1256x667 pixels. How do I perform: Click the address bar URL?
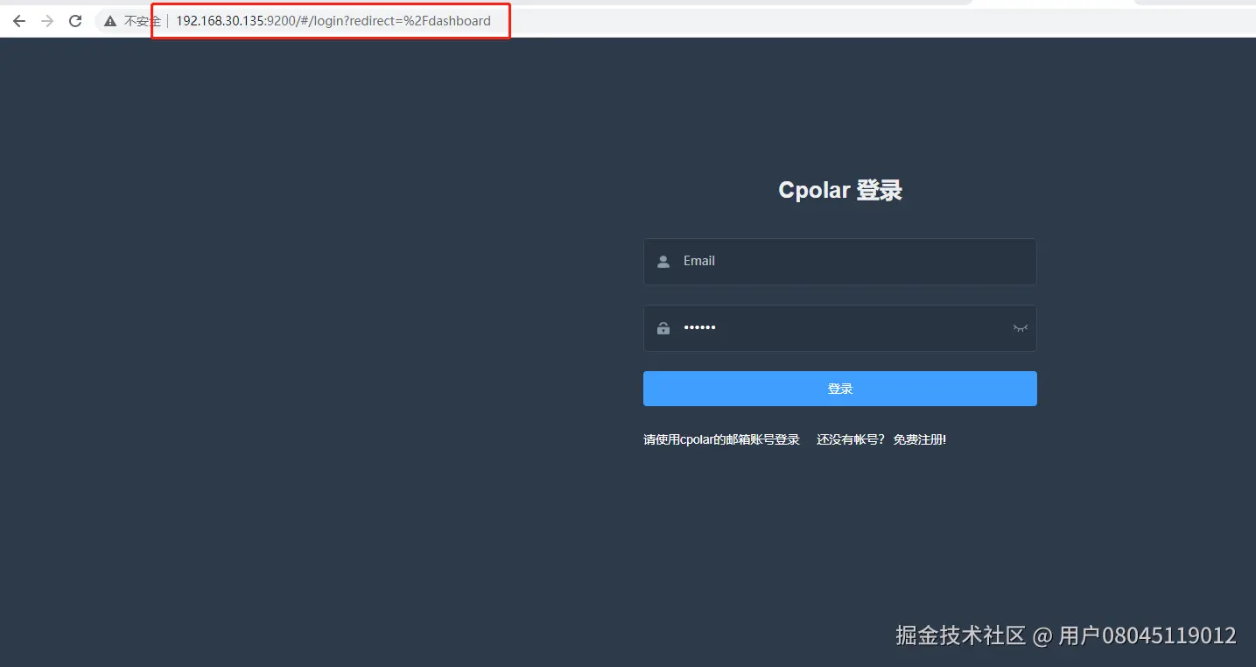point(333,21)
